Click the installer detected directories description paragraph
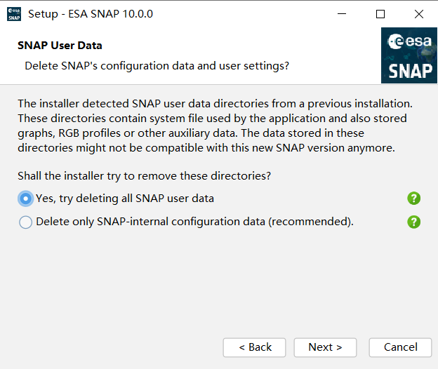The height and width of the screenshot is (369, 438). coord(215,126)
